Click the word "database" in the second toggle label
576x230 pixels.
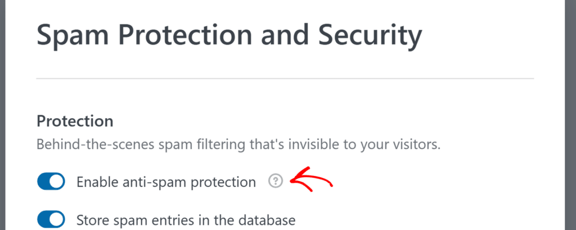click(x=267, y=220)
